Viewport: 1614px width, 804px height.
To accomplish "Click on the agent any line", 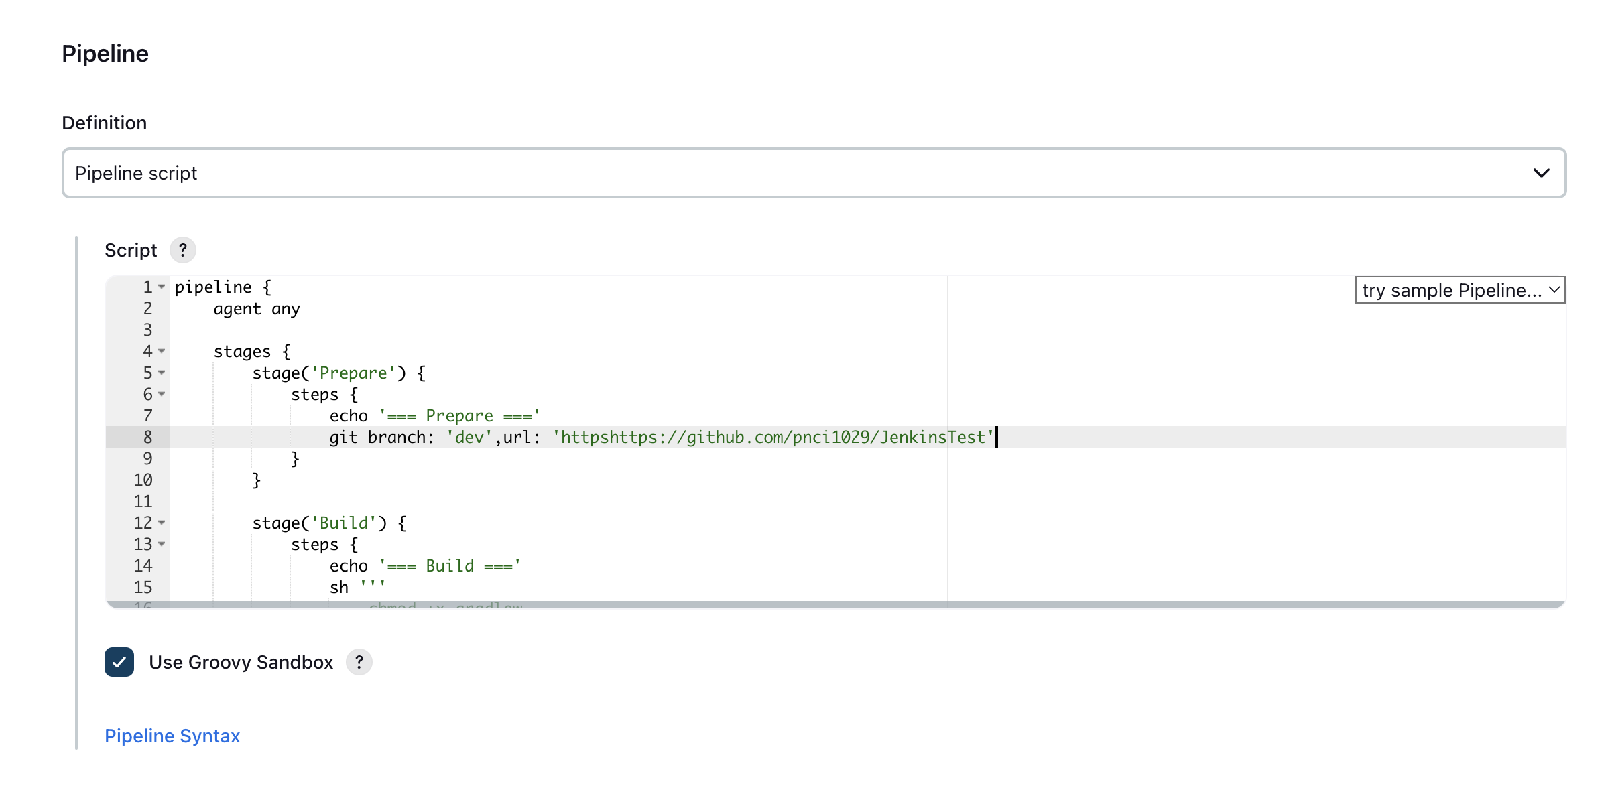I will point(257,309).
